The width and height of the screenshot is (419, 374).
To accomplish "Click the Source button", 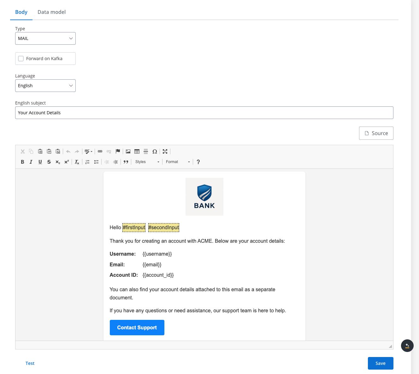I will point(376,133).
